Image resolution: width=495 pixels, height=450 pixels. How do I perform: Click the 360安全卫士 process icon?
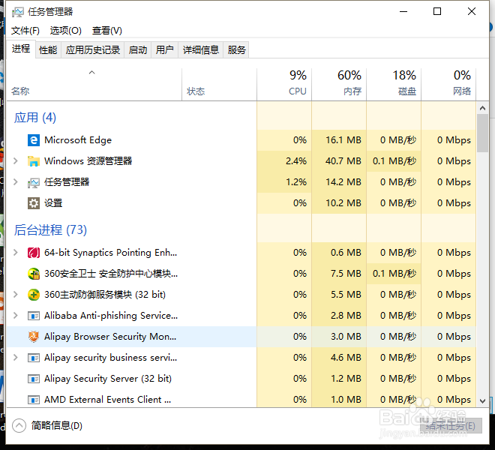click(34, 274)
